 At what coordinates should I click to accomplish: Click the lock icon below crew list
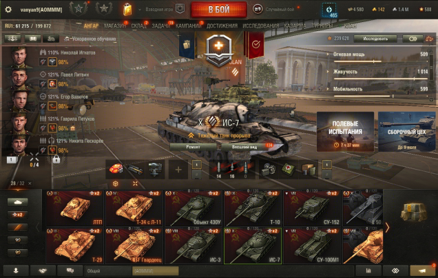click(x=56, y=160)
